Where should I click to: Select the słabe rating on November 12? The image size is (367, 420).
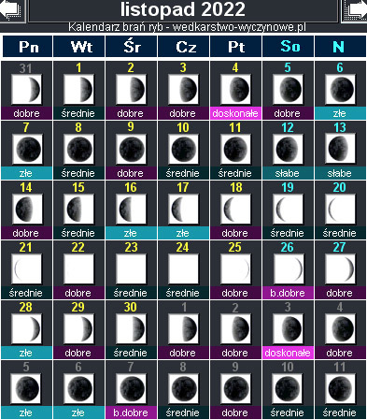pos(288,173)
